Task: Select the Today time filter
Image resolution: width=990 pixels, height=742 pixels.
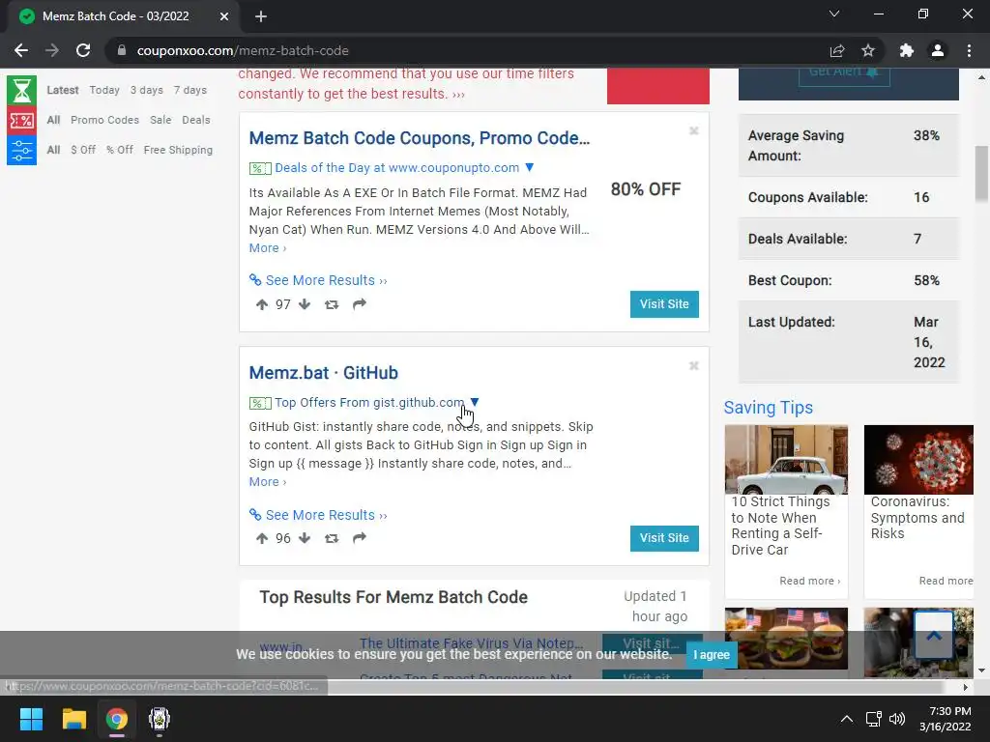Action: point(104,90)
